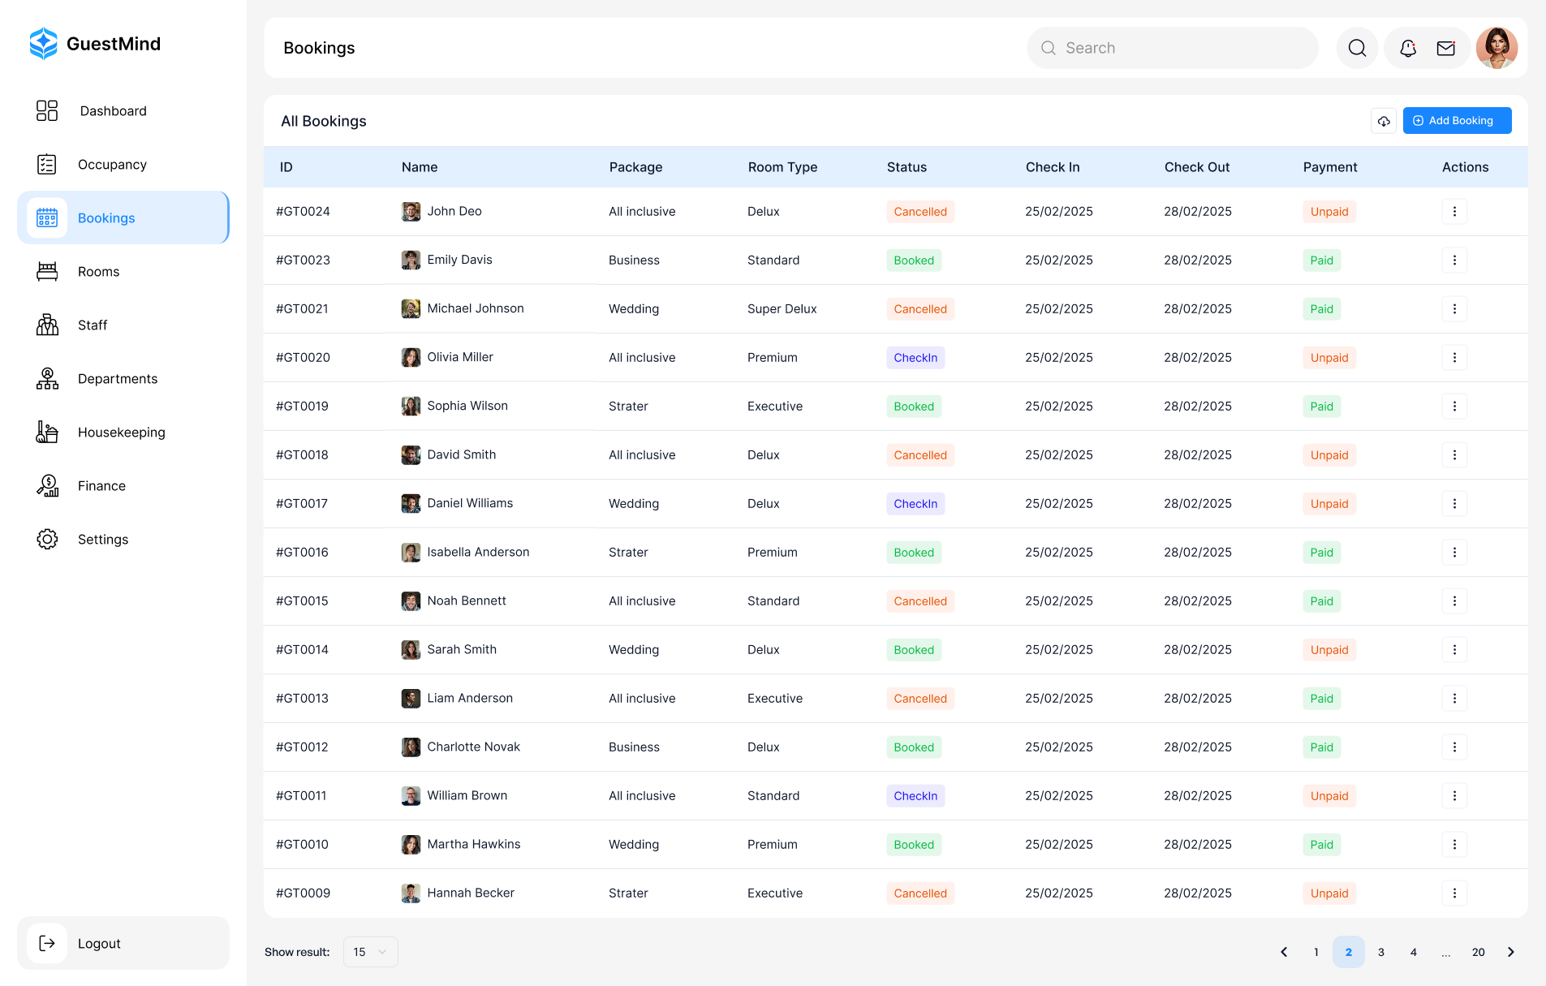Open the Settings page from sidebar

click(x=102, y=539)
